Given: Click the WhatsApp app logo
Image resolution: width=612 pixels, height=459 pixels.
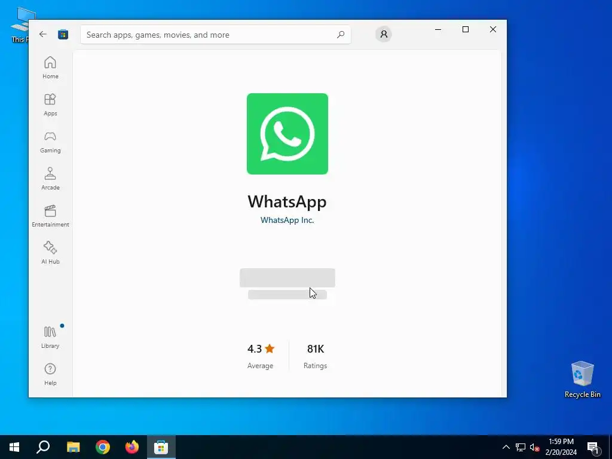Looking at the screenshot, I should tap(287, 134).
